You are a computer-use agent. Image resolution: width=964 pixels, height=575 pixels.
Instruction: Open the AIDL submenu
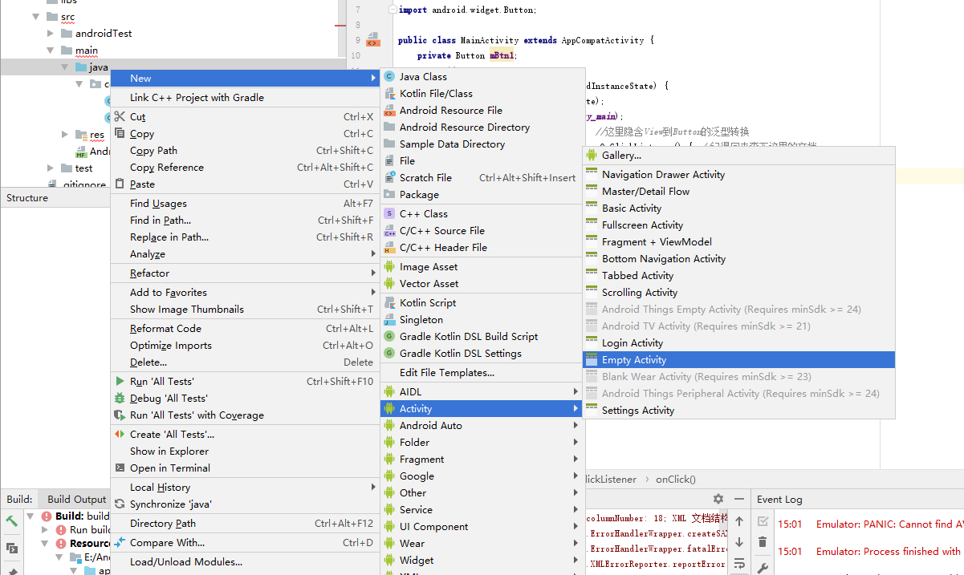(x=482, y=392)
